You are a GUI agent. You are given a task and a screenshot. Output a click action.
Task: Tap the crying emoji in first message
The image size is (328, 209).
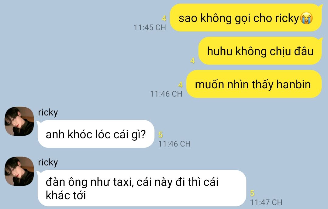coord(306,18)
